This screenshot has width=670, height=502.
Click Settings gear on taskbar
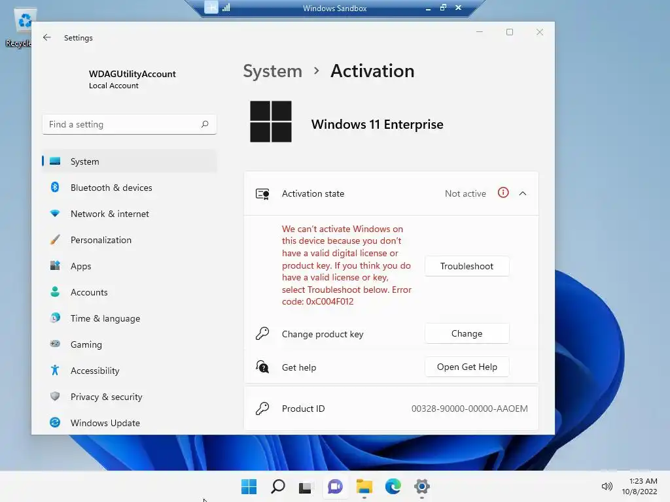coord(422,486)
